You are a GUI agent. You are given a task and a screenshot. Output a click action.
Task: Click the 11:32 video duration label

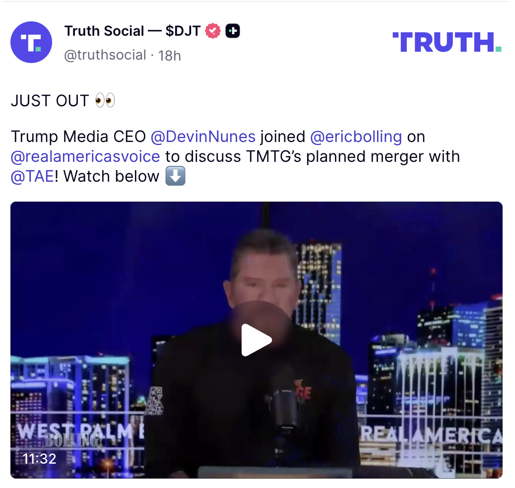[39, 459]
